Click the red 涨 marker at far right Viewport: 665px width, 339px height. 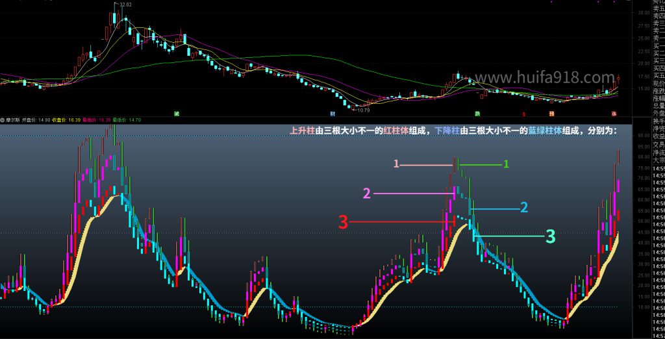[x=614, y=113]
